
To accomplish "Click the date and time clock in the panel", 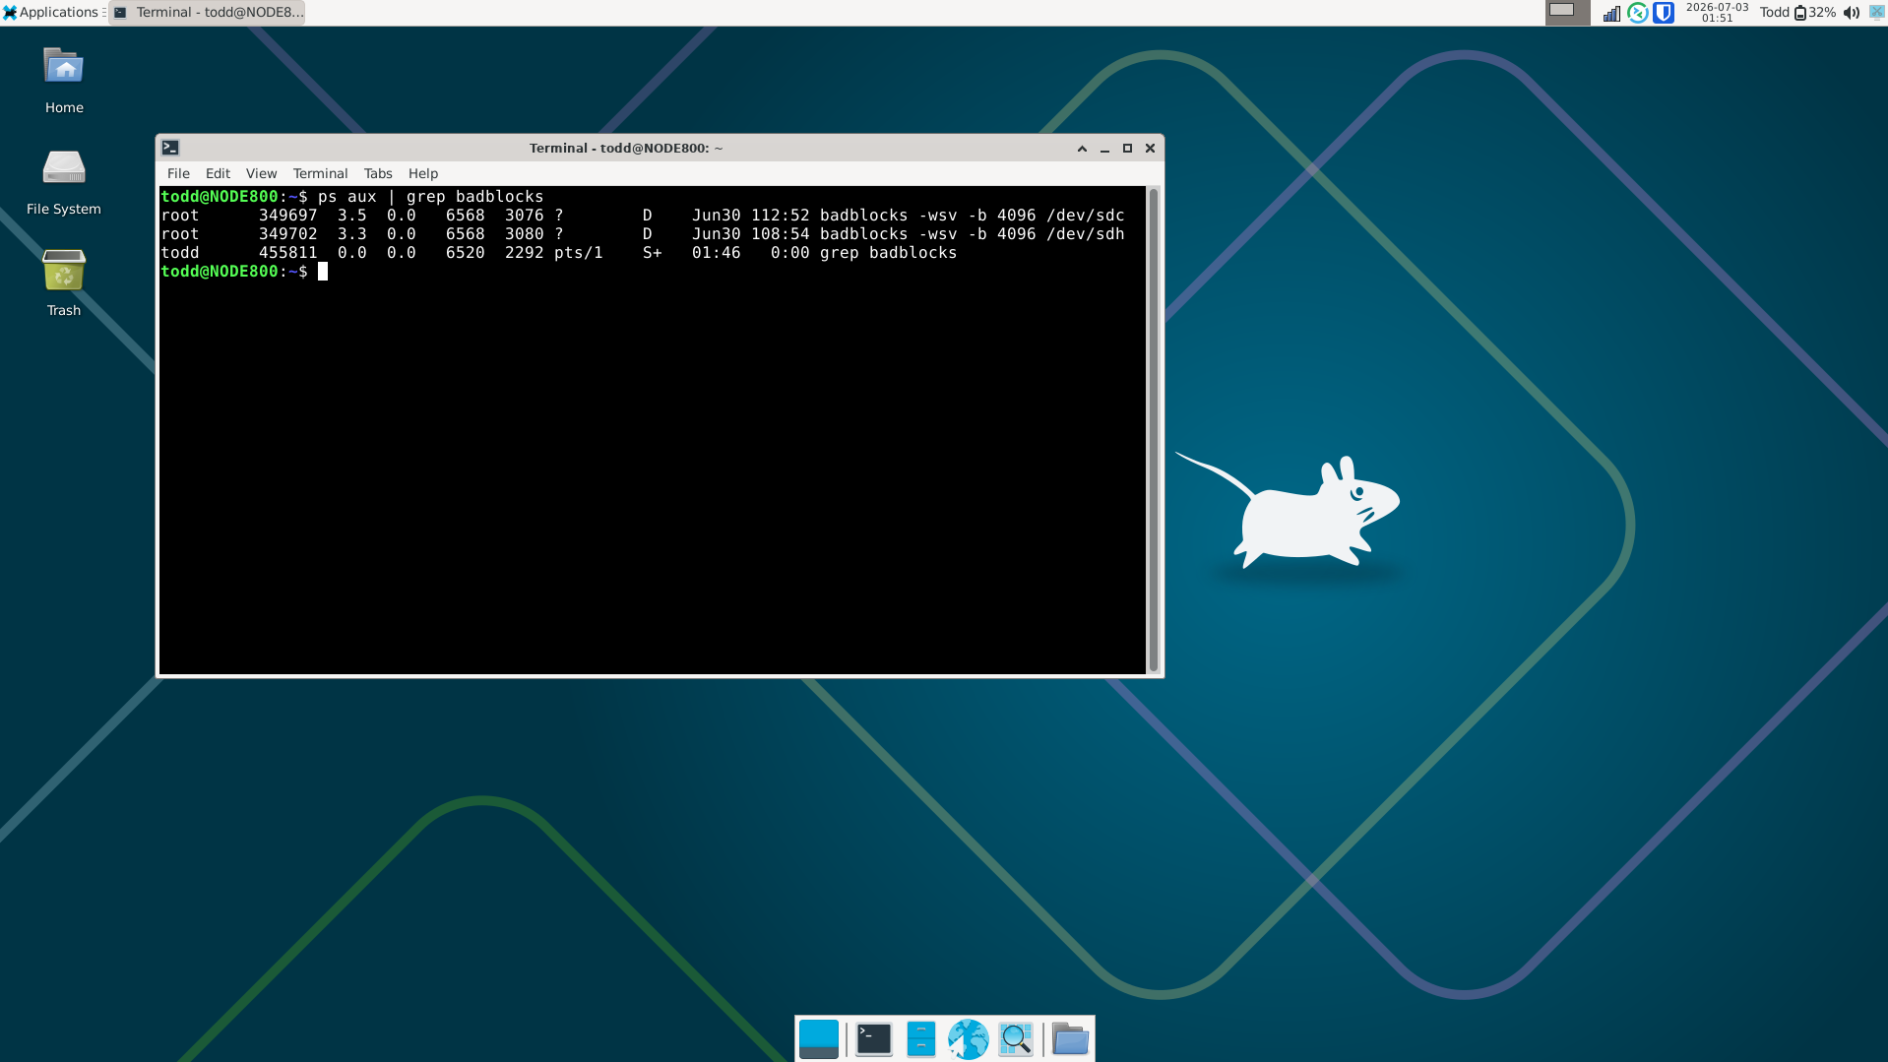I will point(1717,12).
